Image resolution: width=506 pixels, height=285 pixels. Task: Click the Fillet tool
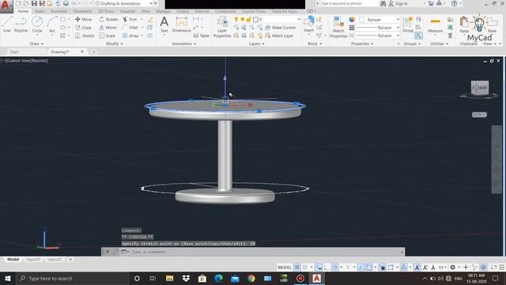pos(130,28)
